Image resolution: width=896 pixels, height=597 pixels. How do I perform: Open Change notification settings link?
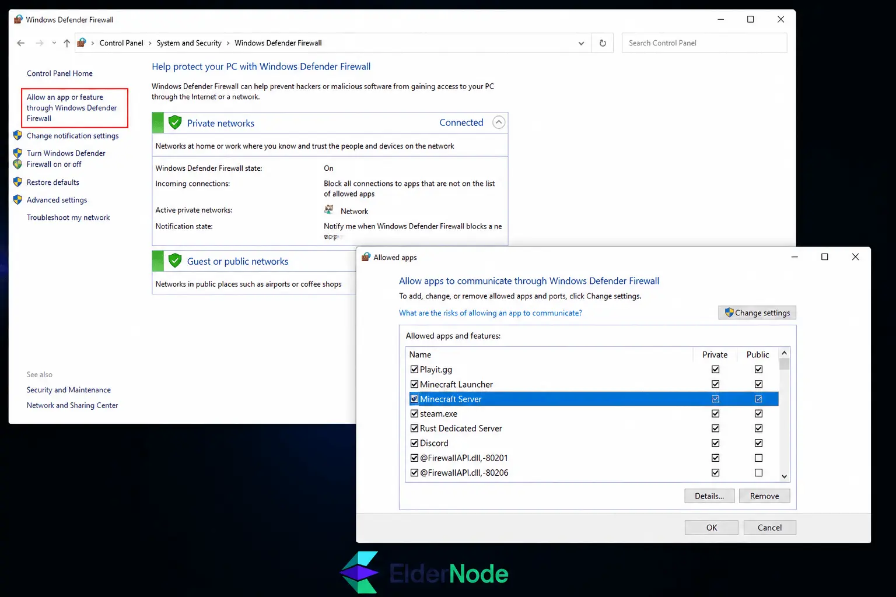pyautogui.click(x=72, y=136)
